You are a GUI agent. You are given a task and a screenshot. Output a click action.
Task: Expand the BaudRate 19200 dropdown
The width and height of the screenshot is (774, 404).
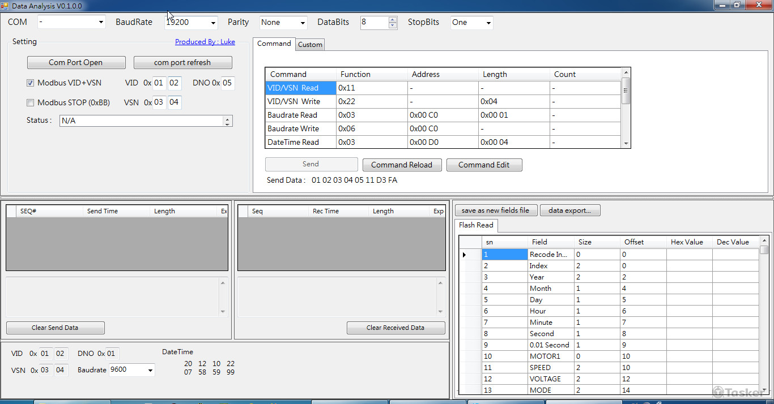pyautogui.click(x=213, y=23)
